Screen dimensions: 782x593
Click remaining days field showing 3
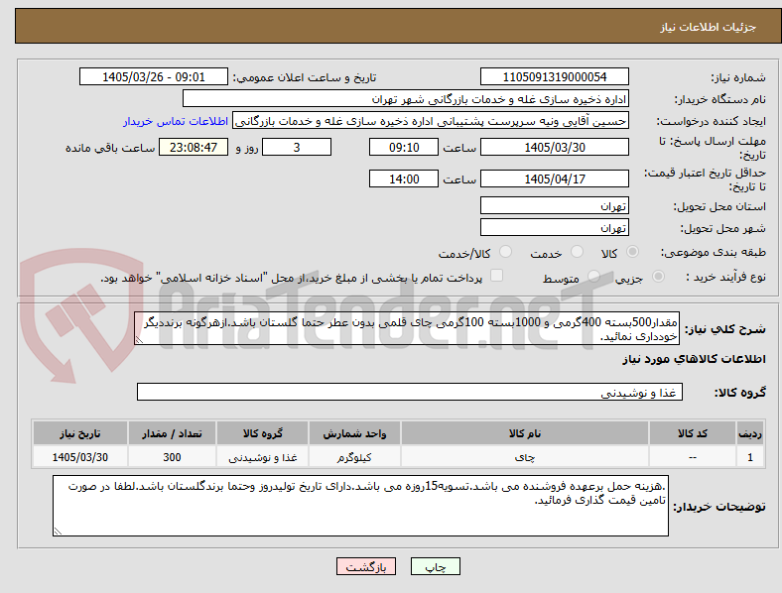tap(297, 147)
